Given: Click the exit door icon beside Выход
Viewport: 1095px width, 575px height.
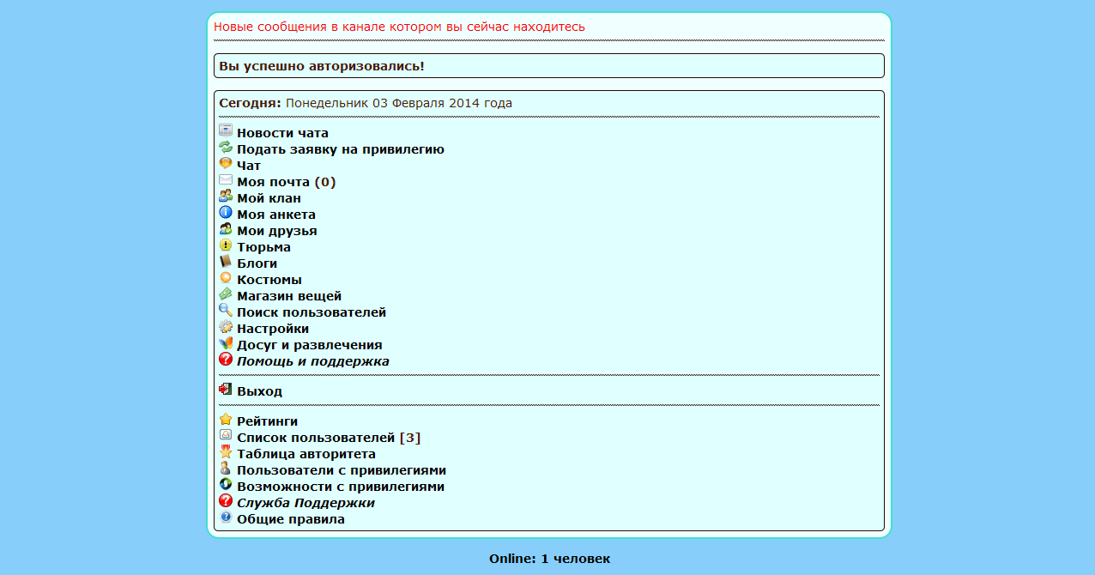Looking at the screenshot, I should (x=226, y=389).
